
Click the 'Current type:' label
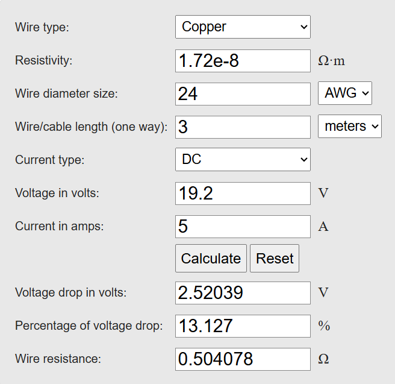click(49, 160)
